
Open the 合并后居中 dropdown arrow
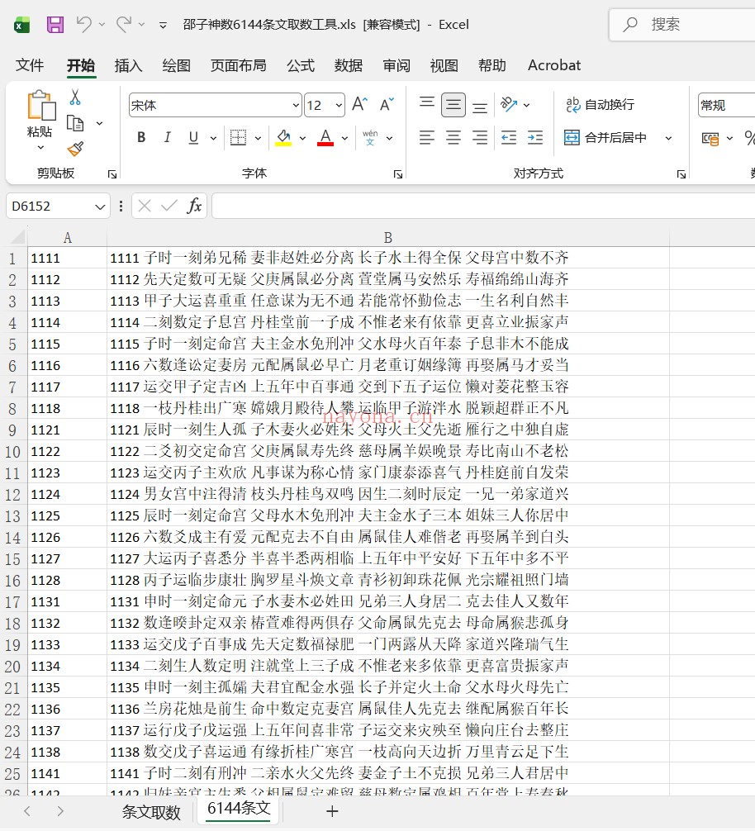[x=668, y=138]
